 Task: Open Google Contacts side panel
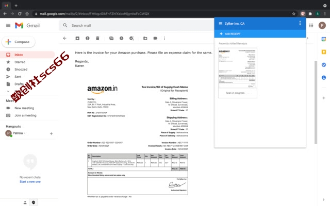point(324,78)
